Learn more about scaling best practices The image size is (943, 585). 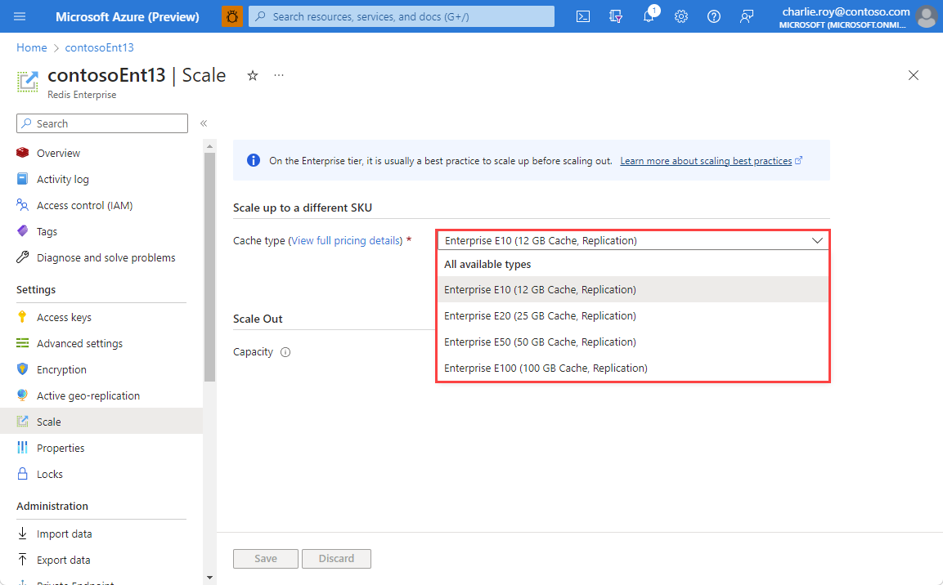(x=705, y=160)
